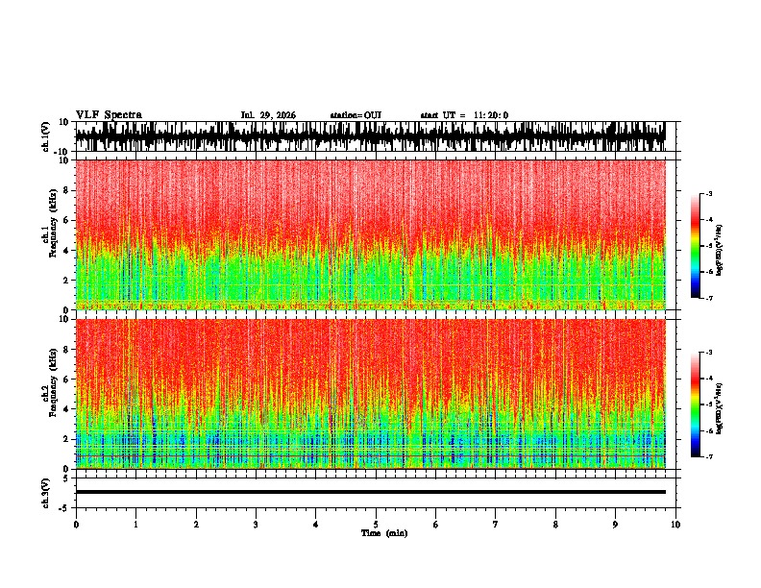Click the "-3" label on ch.2 color bar
Screen dimensions: 761x588
[x=709, y=353]
